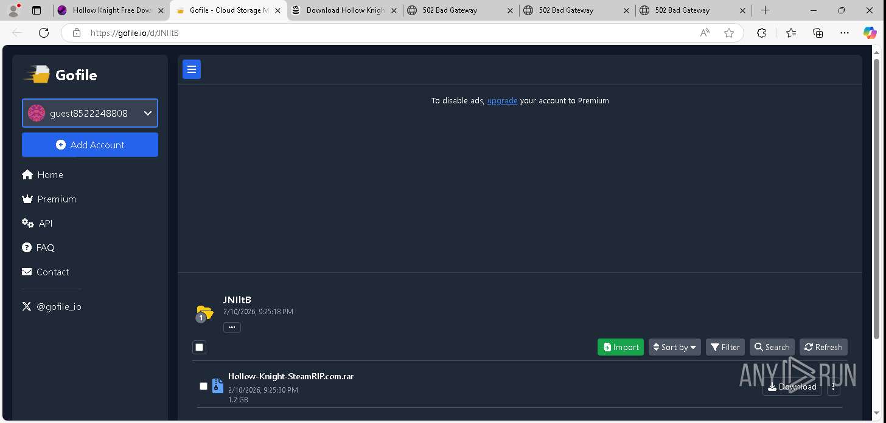View site information lock icon
886x423 pixels.
(x=76, y=33)
